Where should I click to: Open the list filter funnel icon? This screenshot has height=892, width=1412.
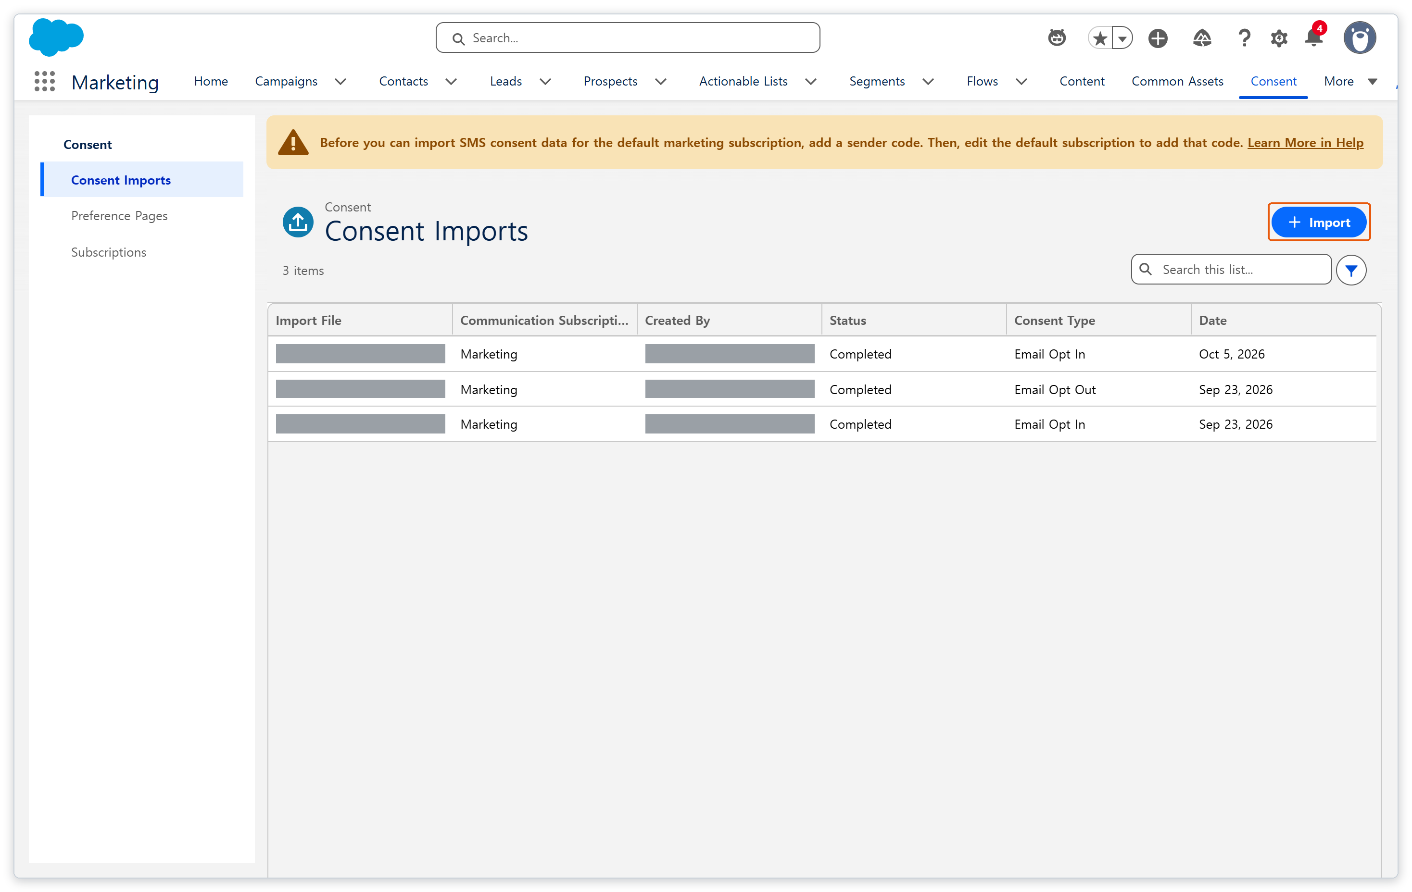point(1351,270)
